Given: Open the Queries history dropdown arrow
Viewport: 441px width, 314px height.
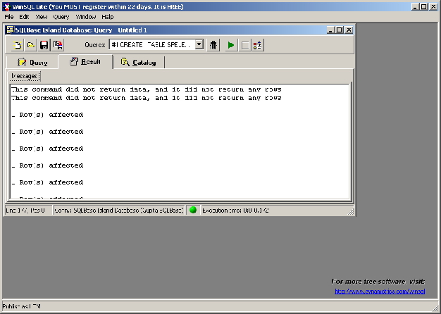Looking at the screenshot, I should pos(199,44).
